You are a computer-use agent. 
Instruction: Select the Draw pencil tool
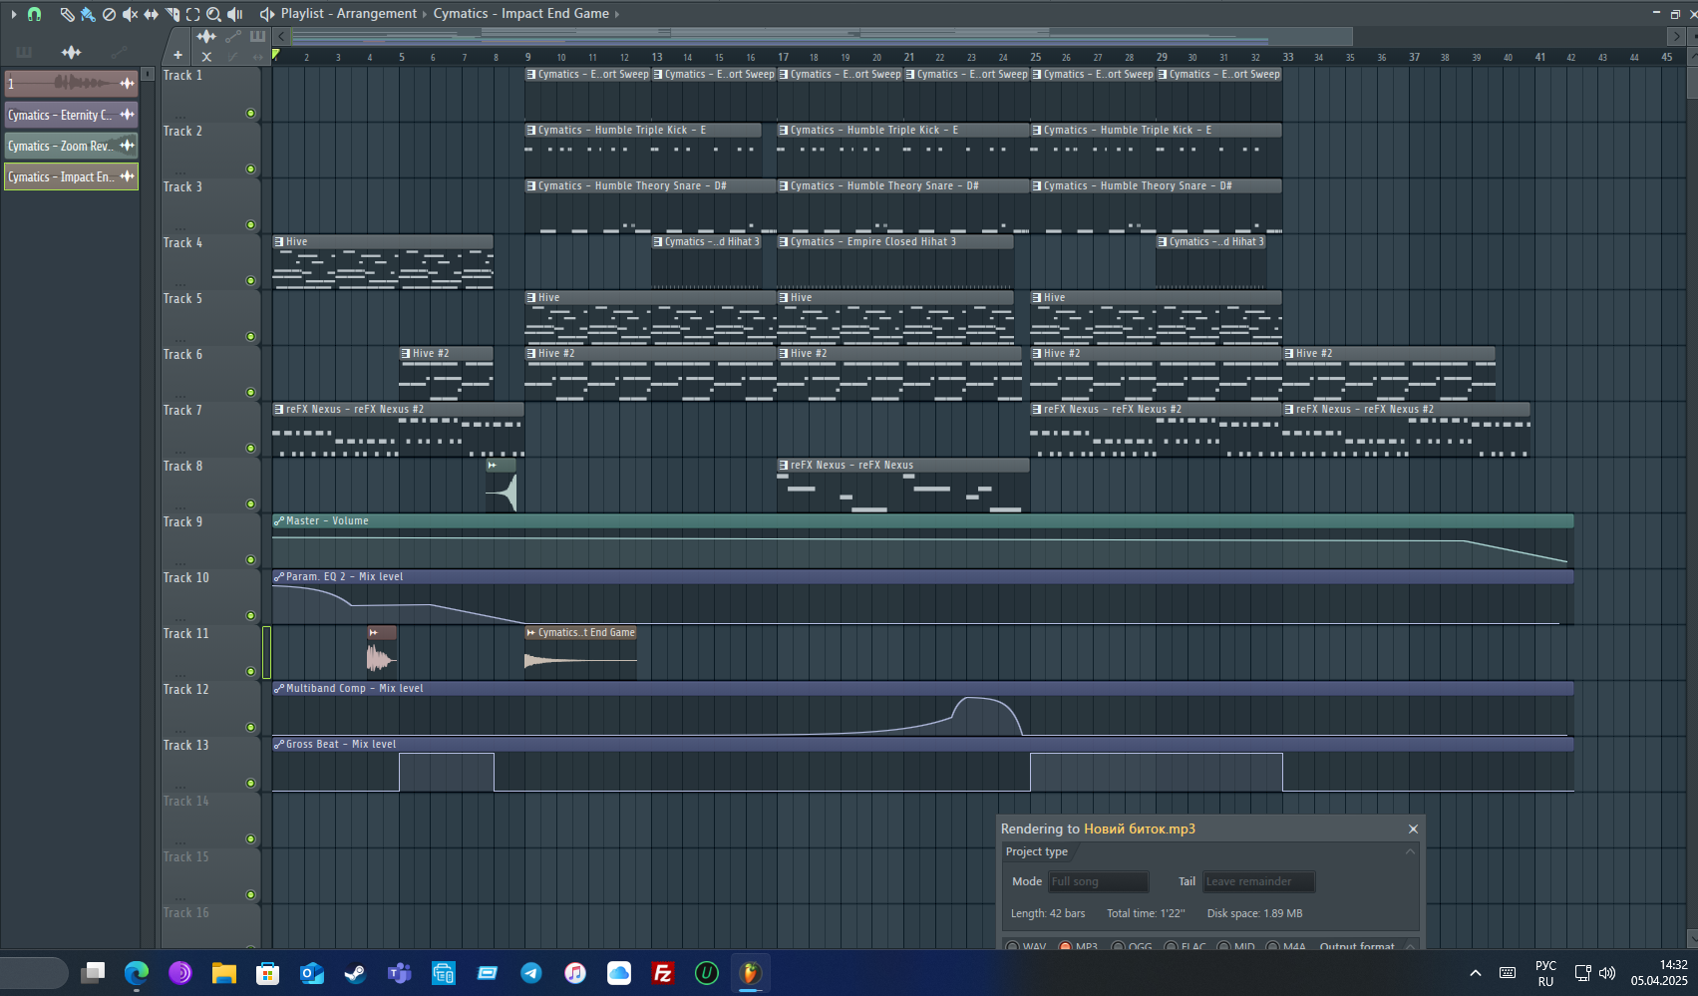point(67,14)
